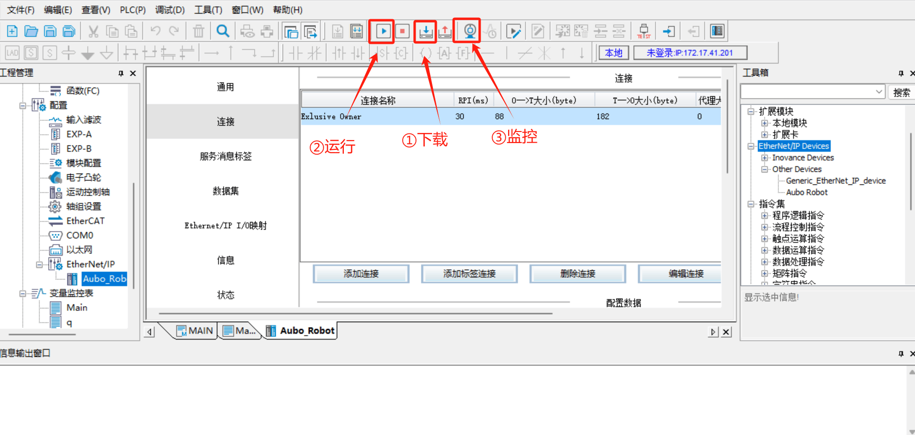Click the Download to PLC icon

pyautogui.click(x=426, y=32)
